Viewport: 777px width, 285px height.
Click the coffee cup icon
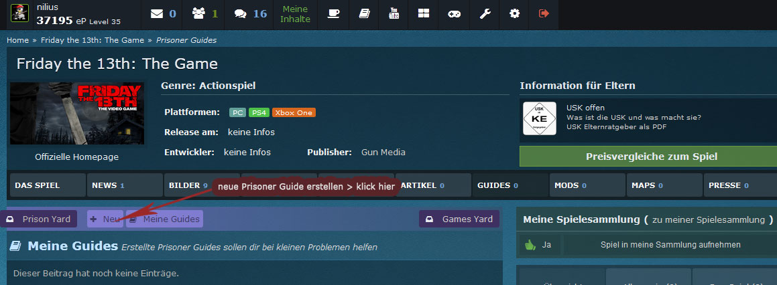pyautogui.click(x=334, y=14)
